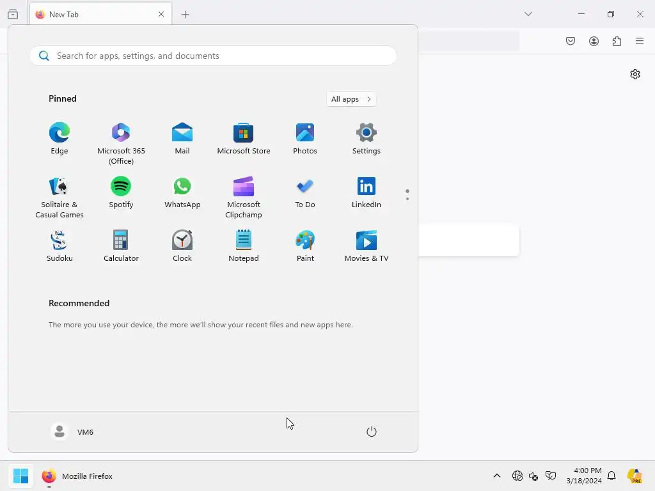Launch Microsoft 365 (Office)
Screen dimensions: 655x491
(x=121, y=144)
